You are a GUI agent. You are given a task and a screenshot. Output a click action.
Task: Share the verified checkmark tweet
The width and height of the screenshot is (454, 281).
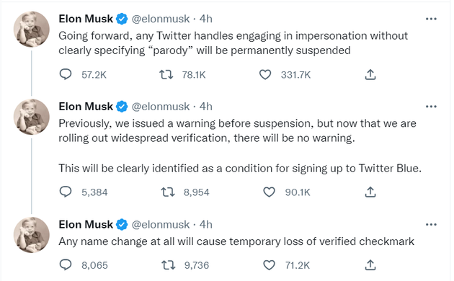pyautogui.click(x=370, y=265)
